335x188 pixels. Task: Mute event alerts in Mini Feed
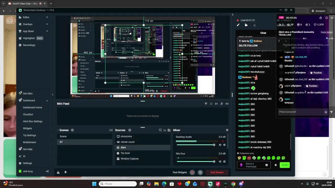(222, 104)
